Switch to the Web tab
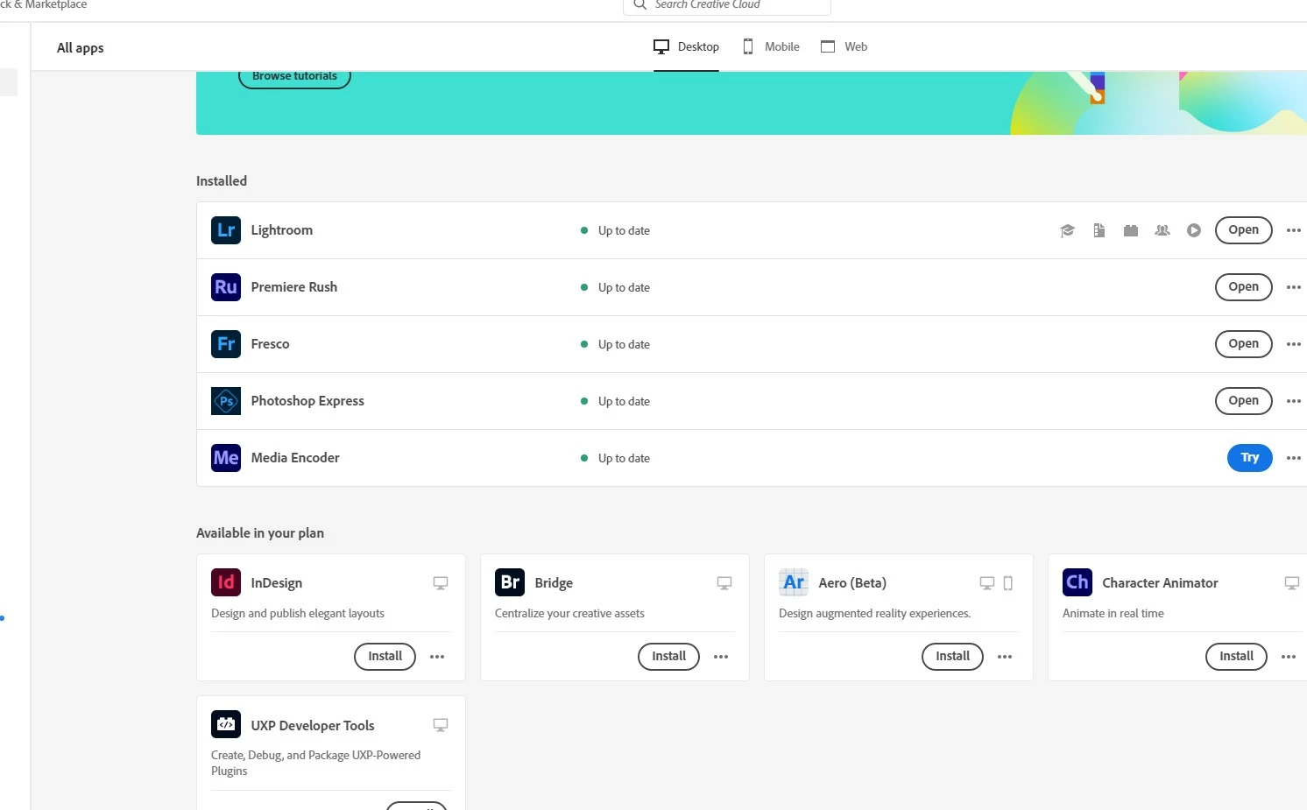 click(x=844, y=47)
